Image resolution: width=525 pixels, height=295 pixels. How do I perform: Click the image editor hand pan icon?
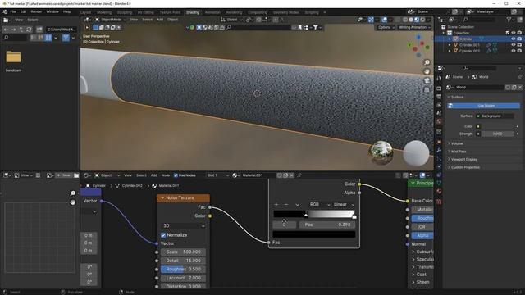[73, 202]
